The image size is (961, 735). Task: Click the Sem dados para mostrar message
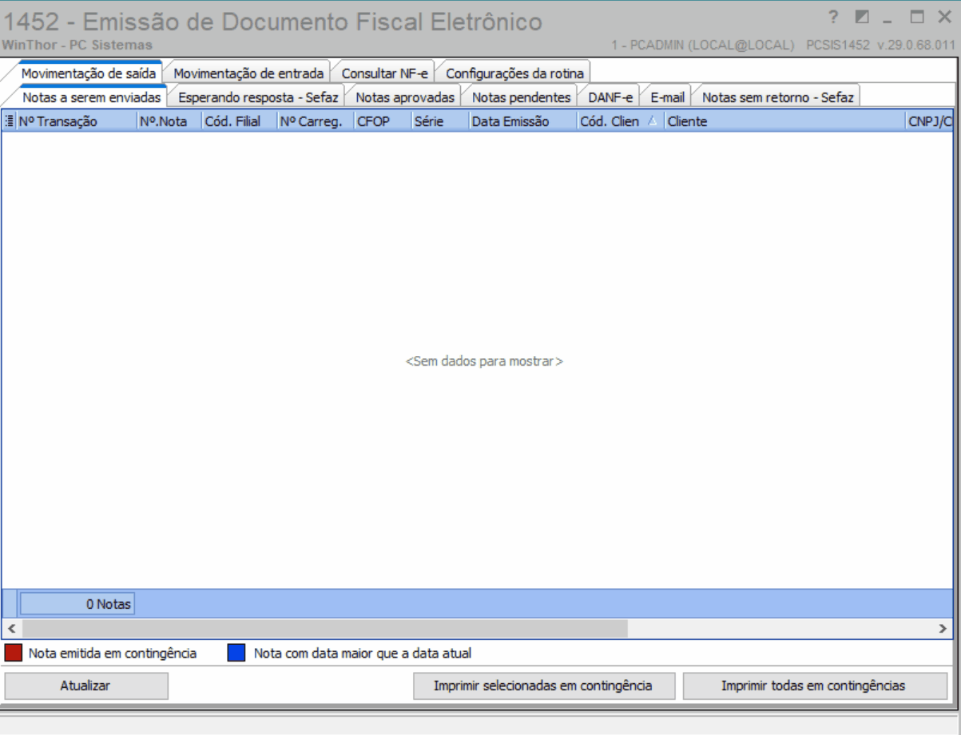pos(484,362)
